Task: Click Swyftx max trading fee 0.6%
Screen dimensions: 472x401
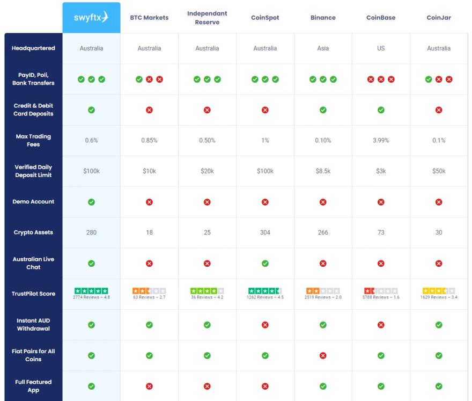Action: tap(92, 141)
